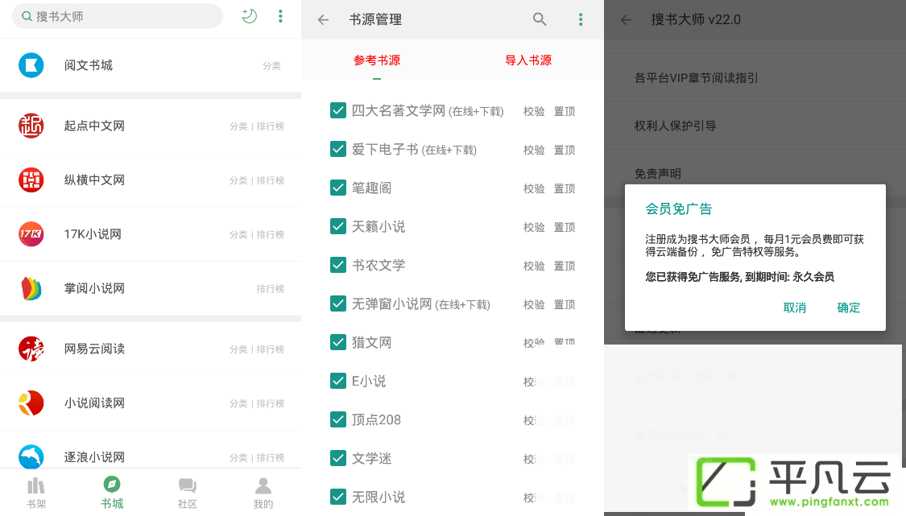Tap 置顶 for 四大名著文学网
Image resolution: width=906 pixels, height=516 pixels.
[565, 112]
